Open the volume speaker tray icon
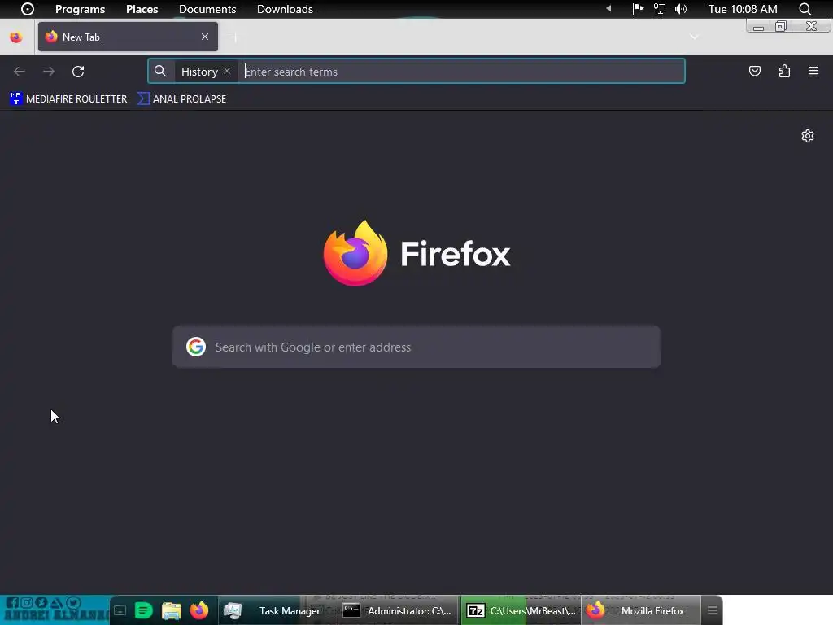 coord(681,9)
